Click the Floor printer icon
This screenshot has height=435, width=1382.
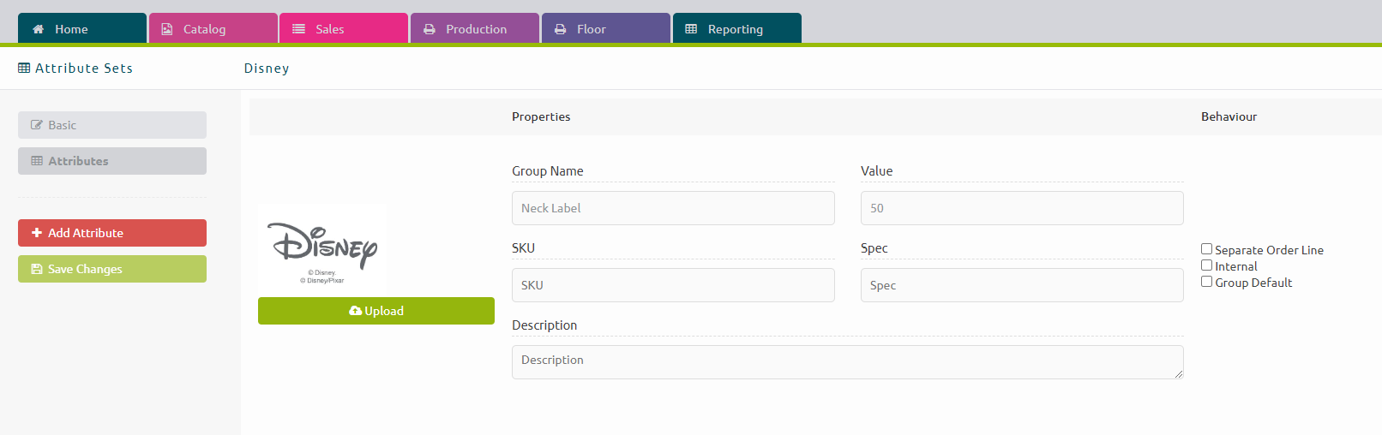click(x=561, y=29)
